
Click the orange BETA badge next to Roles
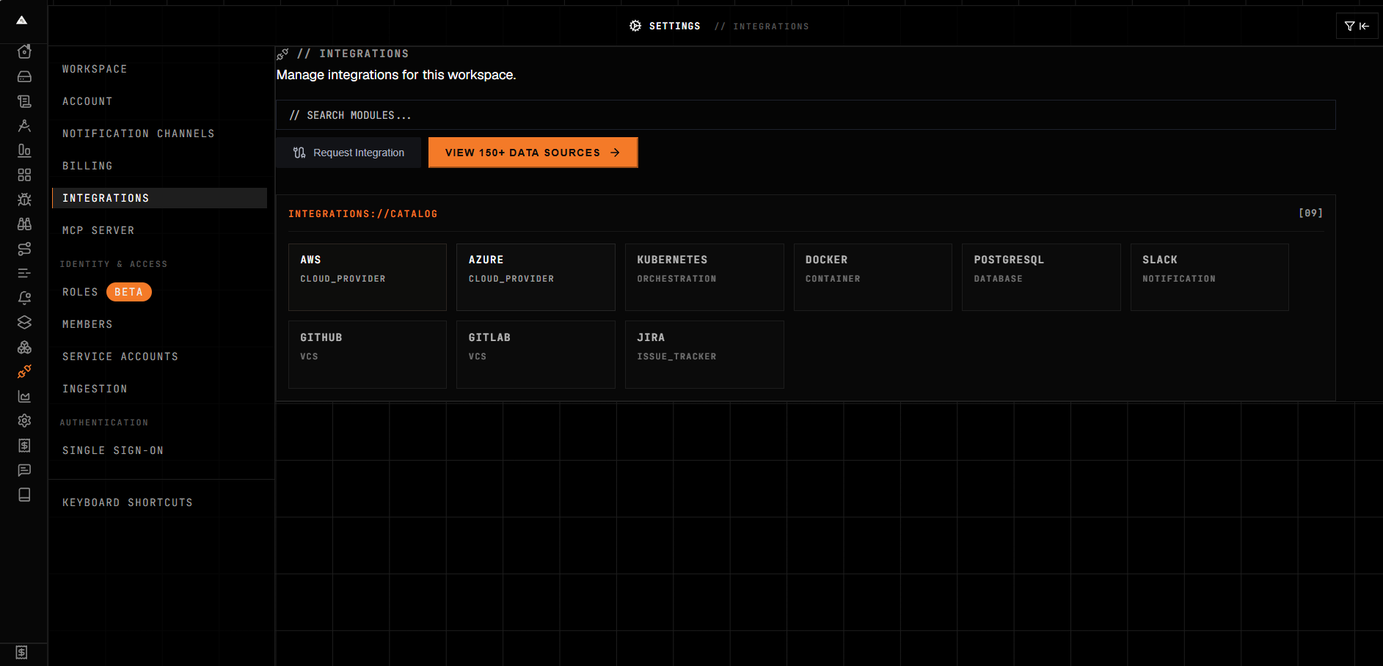point(129,292)
